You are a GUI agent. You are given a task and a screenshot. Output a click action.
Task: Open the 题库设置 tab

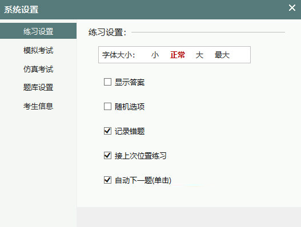coord(38,87)
